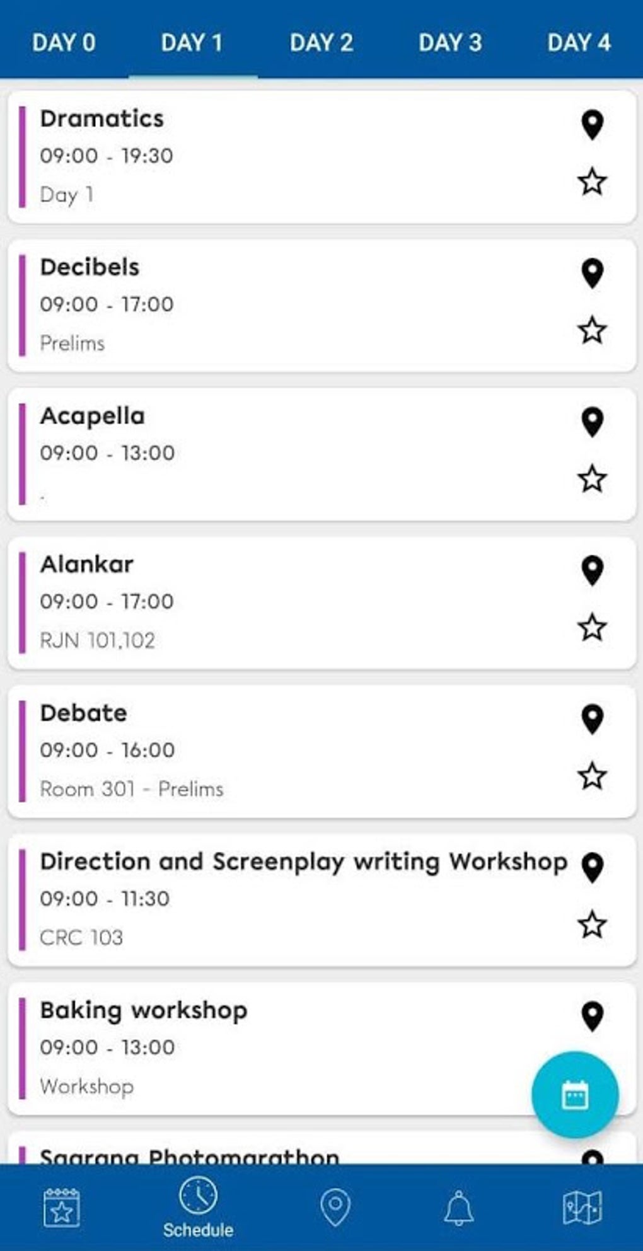
Task: Go to DAY 4 schedule tab
Action: [x=579, y=43]
